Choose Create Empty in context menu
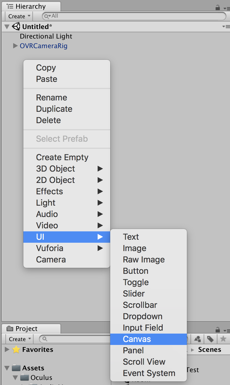Image resolution: width=230 pixels, height=385 pixels. pos(62,157)
